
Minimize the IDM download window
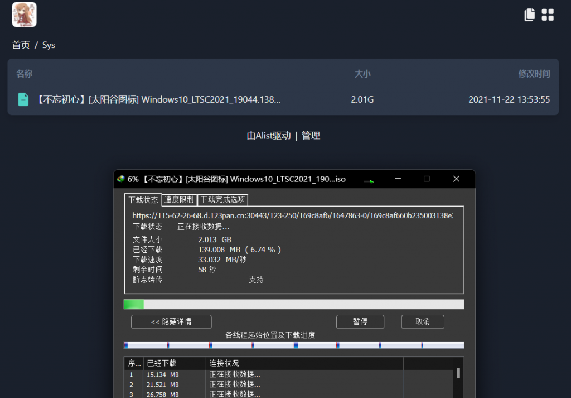[398, 179]
